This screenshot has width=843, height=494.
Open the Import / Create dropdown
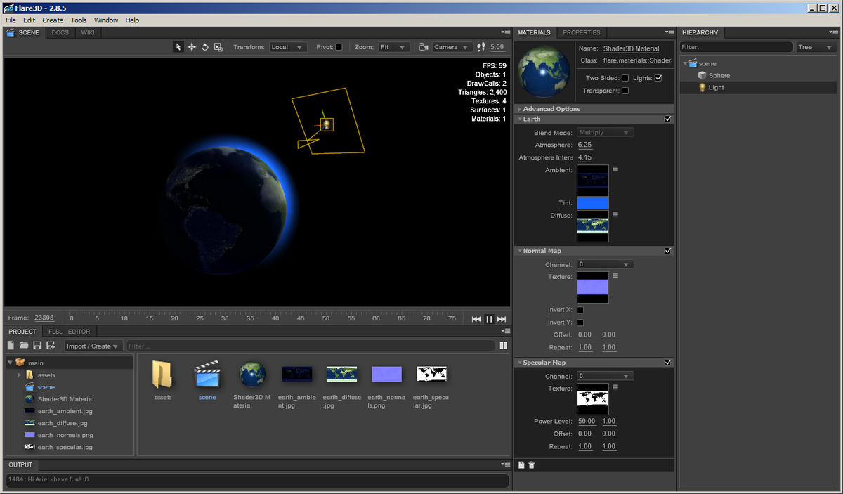(x=93, y=346)
